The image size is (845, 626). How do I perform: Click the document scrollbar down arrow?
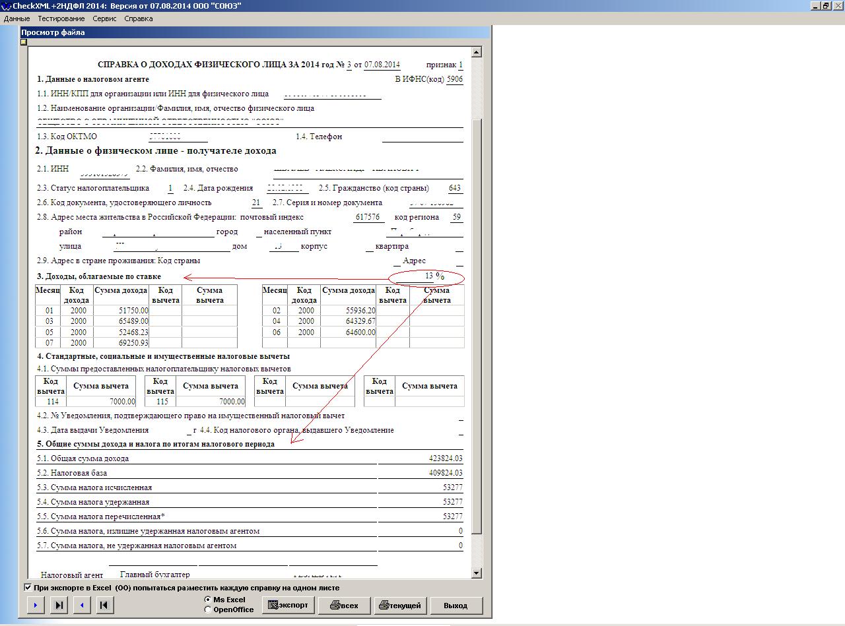pos(477,573)
